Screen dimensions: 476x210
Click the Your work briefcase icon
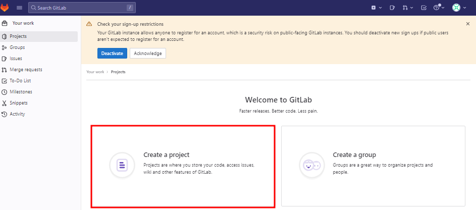[5, 23]
